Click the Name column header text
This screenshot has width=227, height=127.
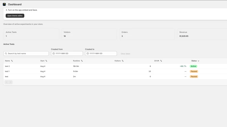coord(8,61)
